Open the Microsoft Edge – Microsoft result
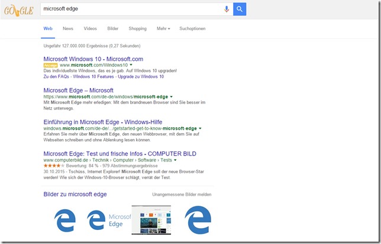 tap(79, 90)
